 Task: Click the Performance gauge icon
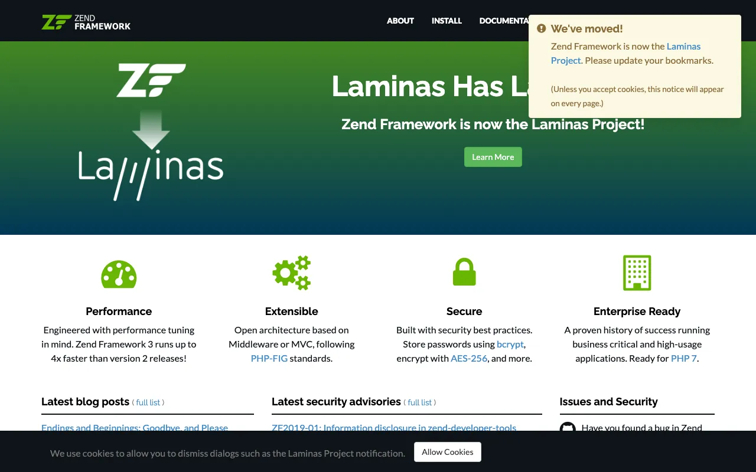(119, 274)
